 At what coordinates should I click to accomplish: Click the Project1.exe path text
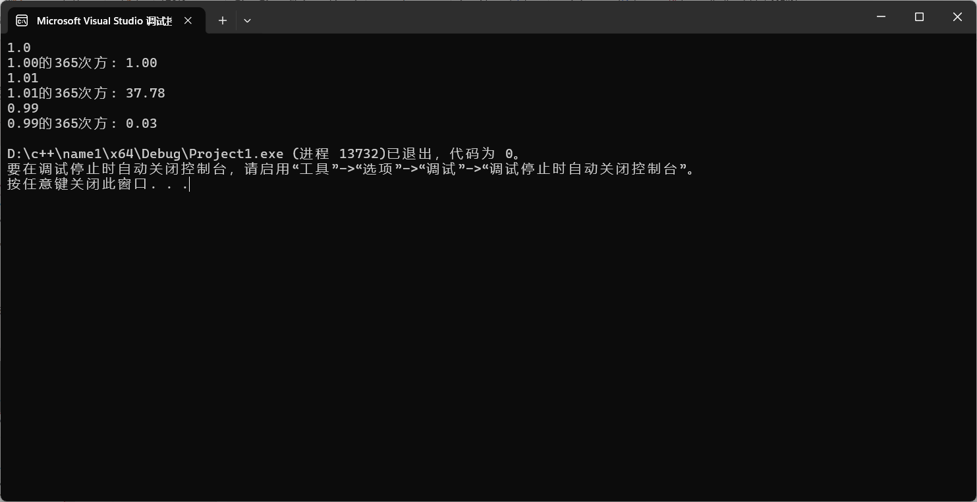point(146,153)
